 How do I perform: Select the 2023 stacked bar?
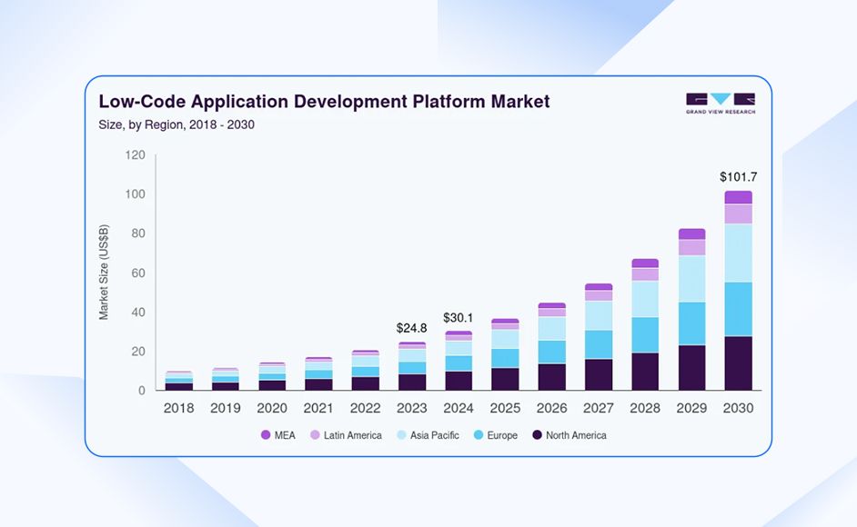click(x=412, y=366)
